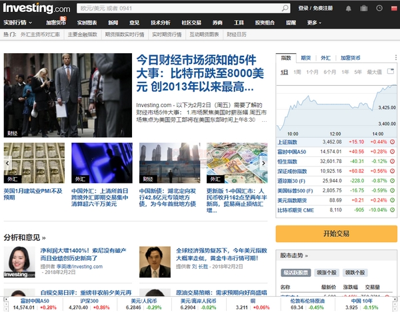Switch to the 加密货币 tab in widget
400x312 pixels.
click(350, 58)
